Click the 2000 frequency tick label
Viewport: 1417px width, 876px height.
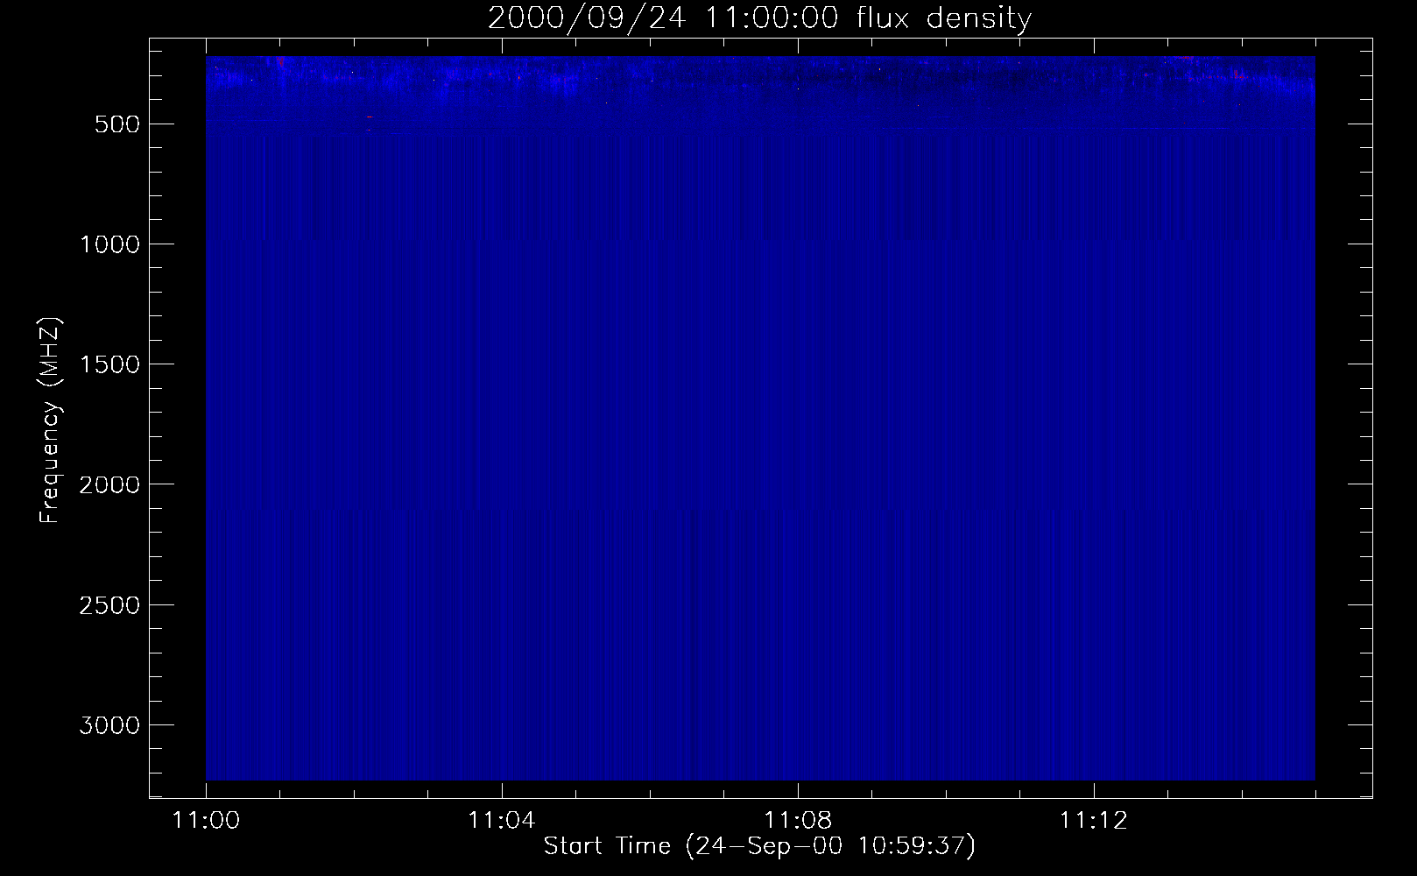tap(109, 484)
